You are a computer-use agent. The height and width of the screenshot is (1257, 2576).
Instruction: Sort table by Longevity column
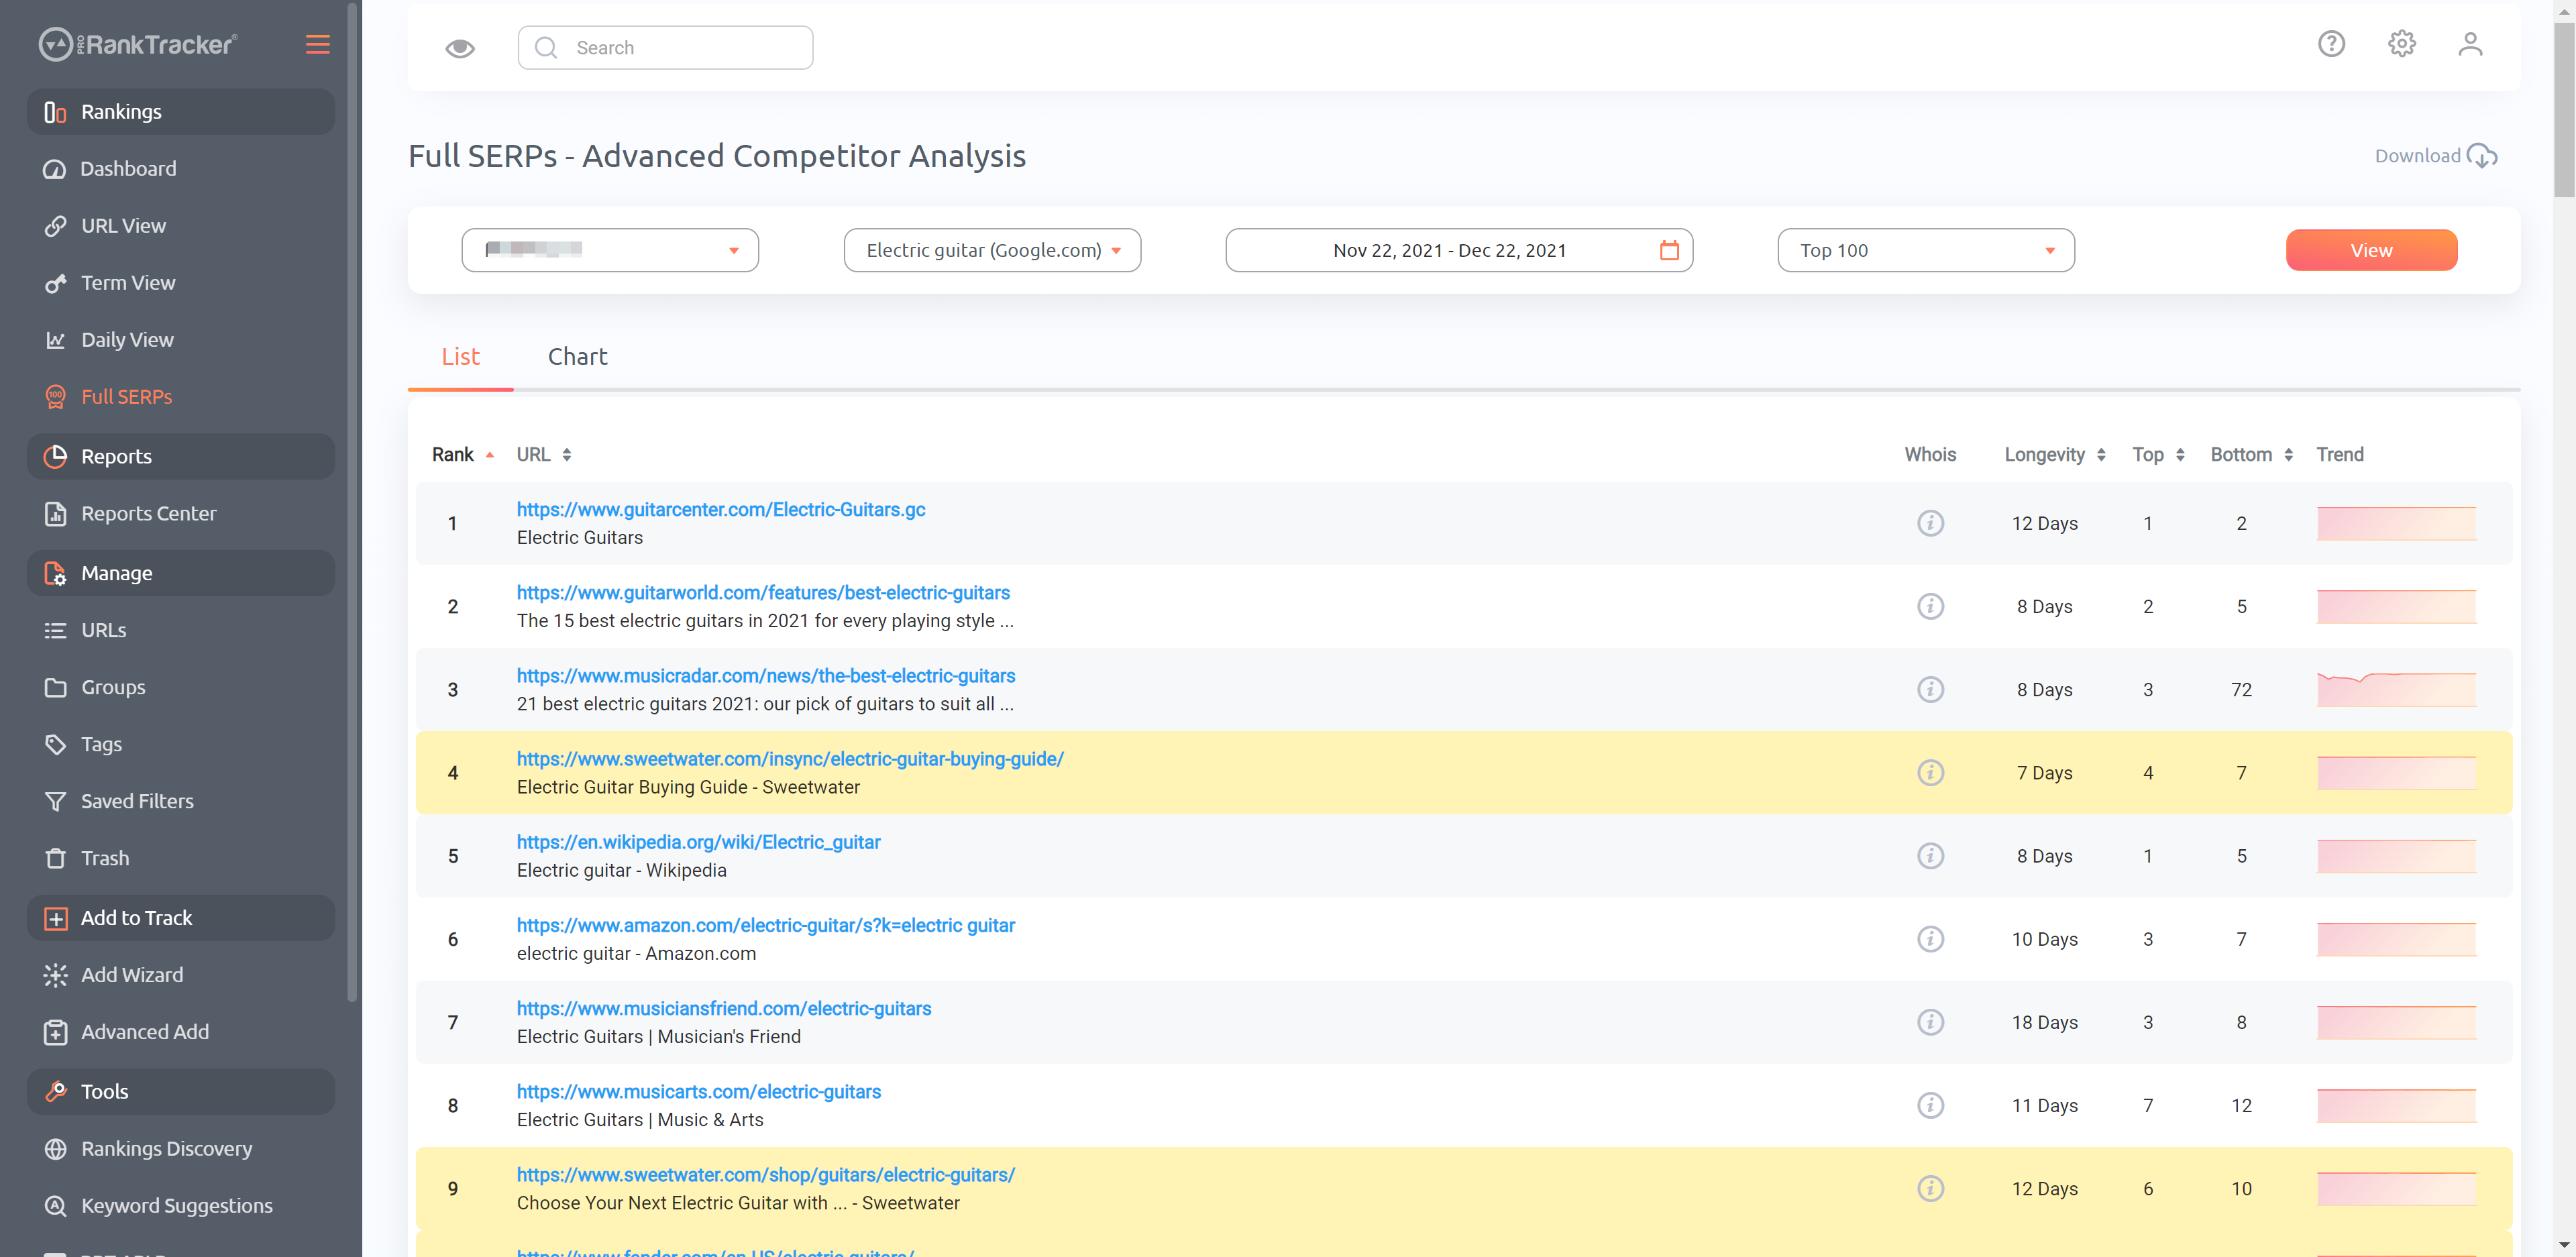pos(2055,455)
